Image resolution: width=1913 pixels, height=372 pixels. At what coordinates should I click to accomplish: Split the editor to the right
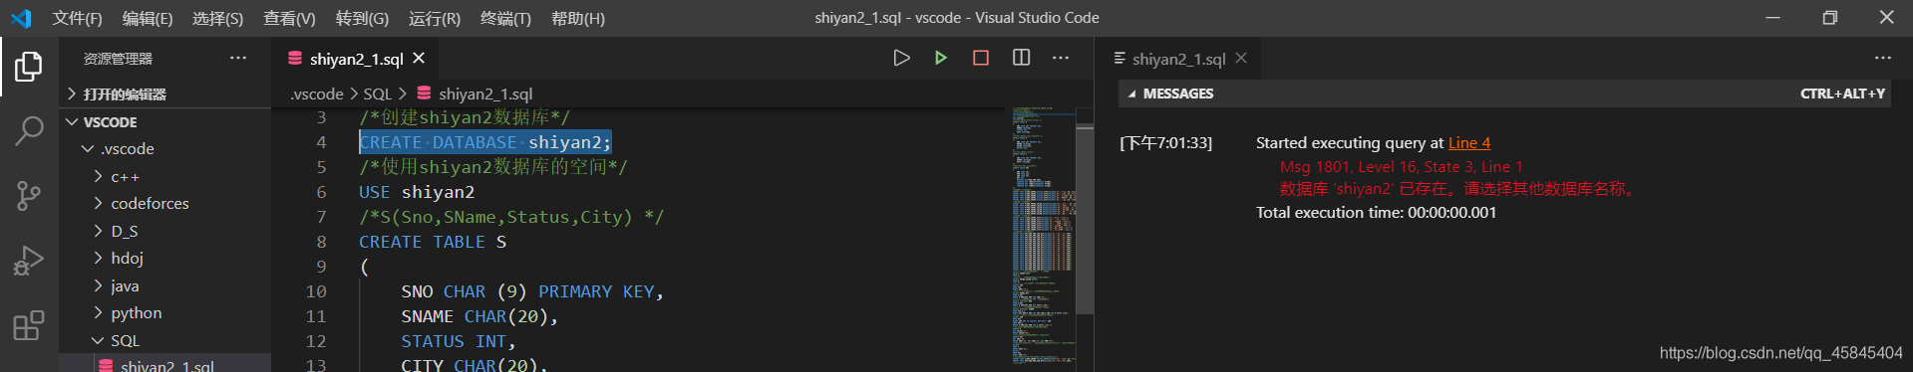point(1021,58)
